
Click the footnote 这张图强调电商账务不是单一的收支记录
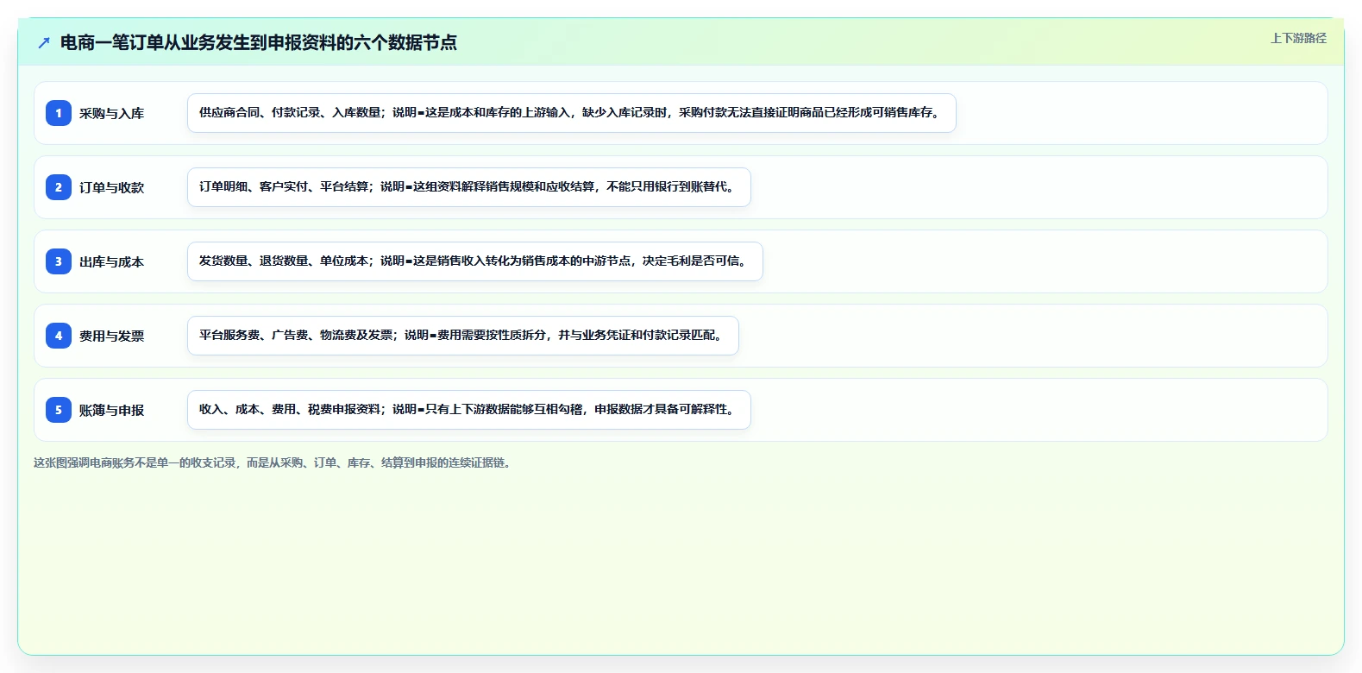274,462
